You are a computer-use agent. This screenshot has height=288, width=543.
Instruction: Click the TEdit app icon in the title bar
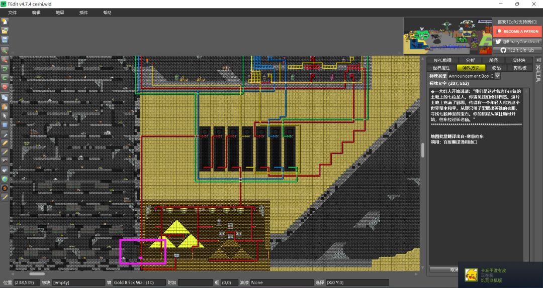click(4, 4)
